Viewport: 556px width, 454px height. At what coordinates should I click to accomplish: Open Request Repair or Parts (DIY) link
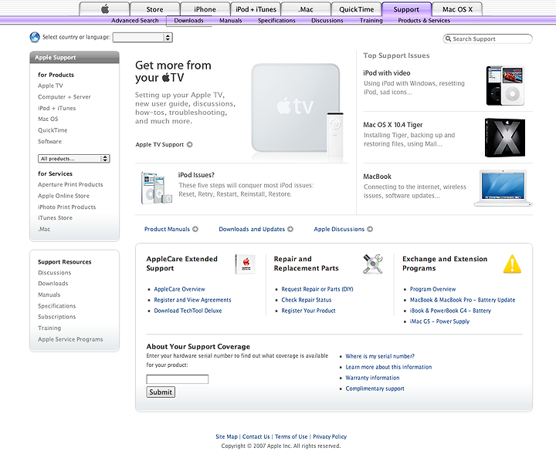[x=317, y=289]
